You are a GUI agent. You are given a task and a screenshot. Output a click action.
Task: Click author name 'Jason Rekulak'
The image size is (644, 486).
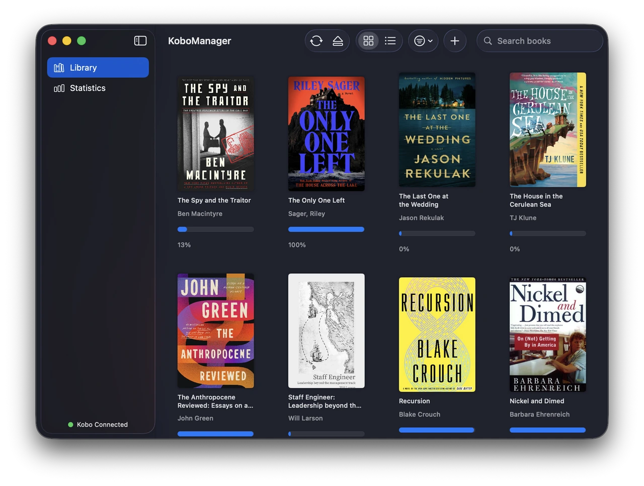pos(422,218)
